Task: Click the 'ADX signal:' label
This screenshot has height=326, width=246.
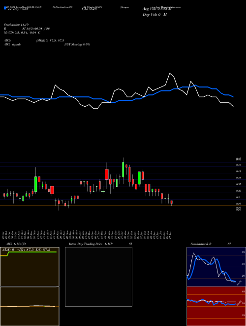Action: (12, 44)
